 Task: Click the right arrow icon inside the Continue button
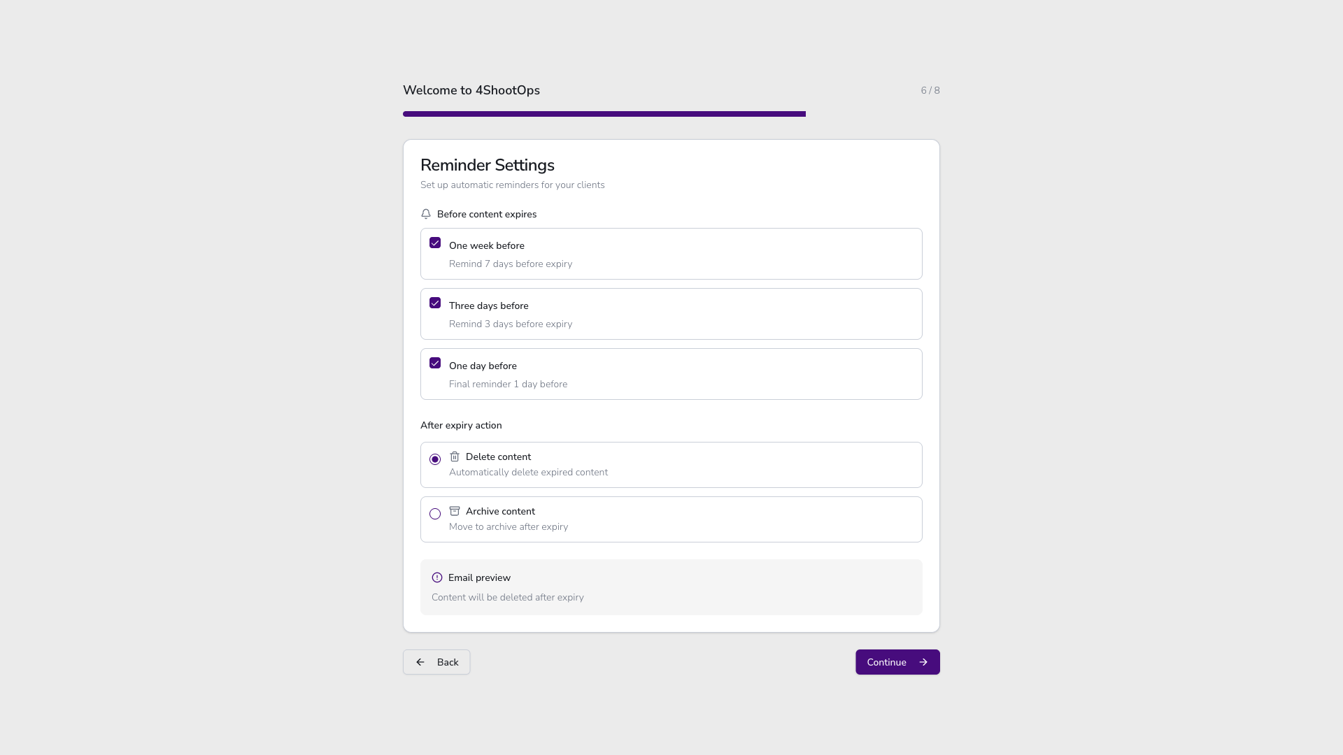(x=923, y=662)
